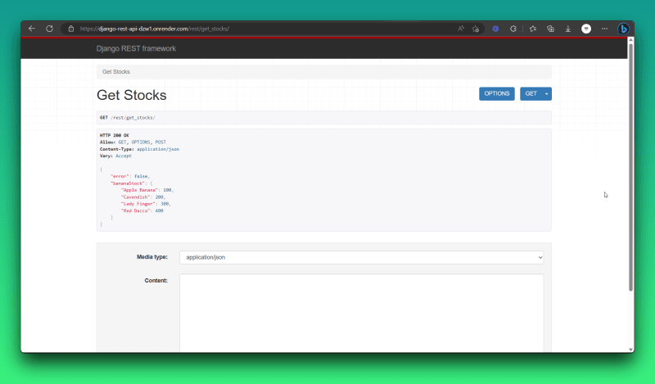Expand the GET format dropdown caret
Image resolution: width=655 pixels, height=384 pixels.
(x=546, y=93)
